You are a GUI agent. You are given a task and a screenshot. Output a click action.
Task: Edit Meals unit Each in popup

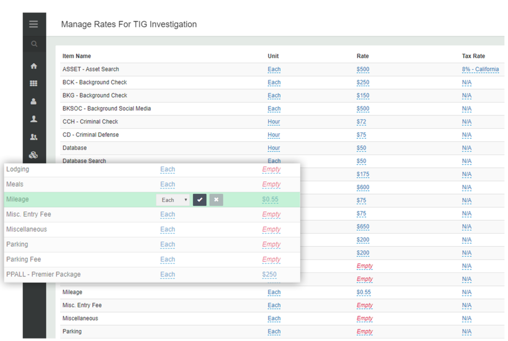(168, 185)
